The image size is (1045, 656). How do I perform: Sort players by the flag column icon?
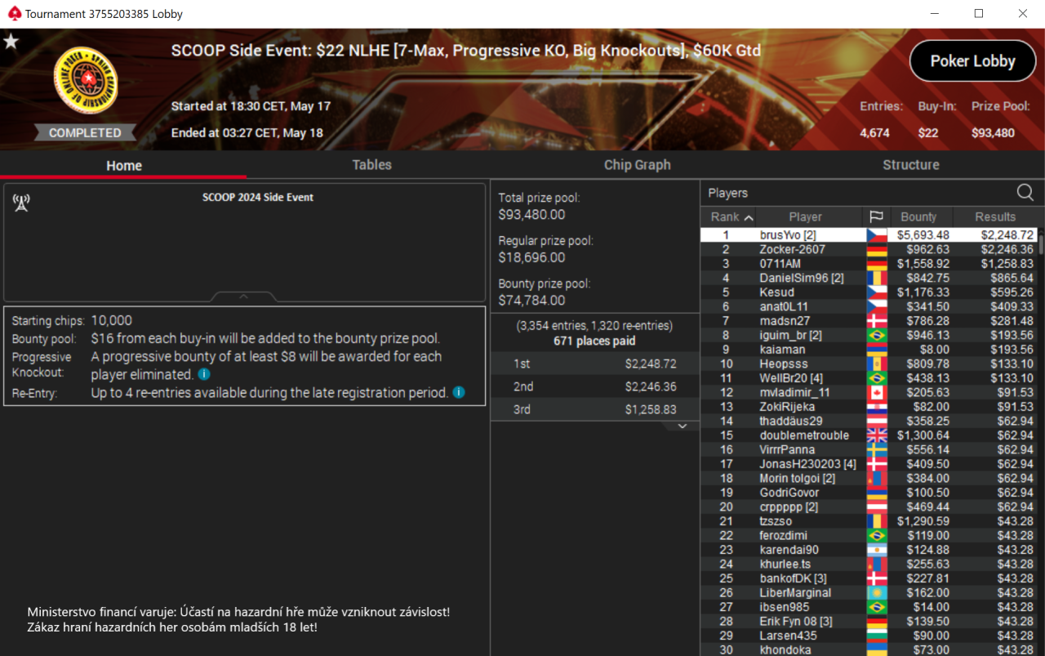pyautogui.click(x=876, y=216)
